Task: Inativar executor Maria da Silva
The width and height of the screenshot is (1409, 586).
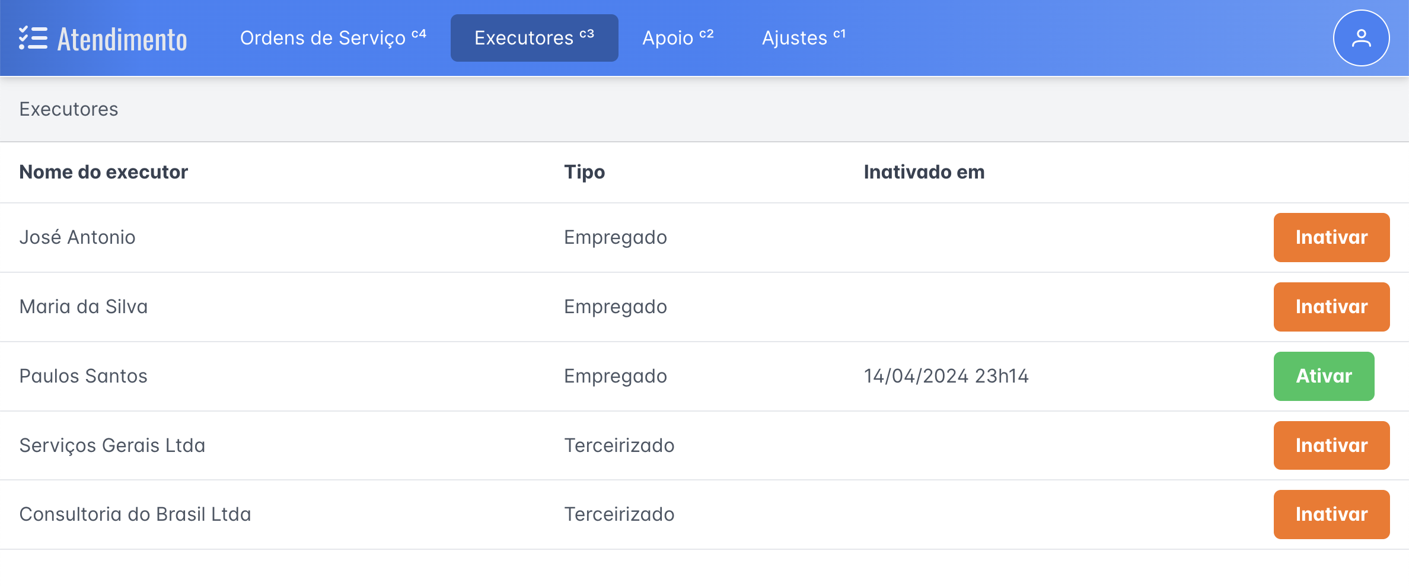Action: (1331, 307)
